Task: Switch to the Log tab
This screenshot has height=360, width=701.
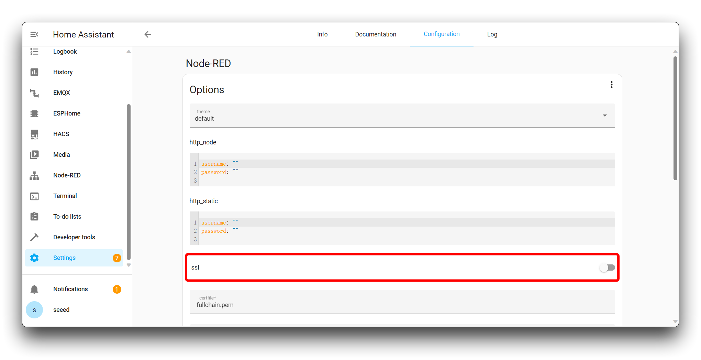Action: click(x=492, y=34)
